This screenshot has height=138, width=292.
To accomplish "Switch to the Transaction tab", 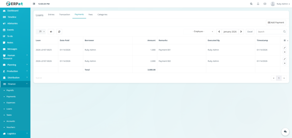I will point(65,15).
